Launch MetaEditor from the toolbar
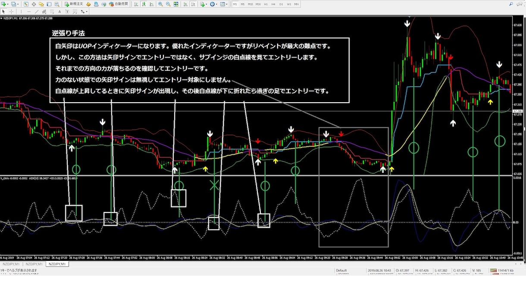Image resolution: width=526 pixels, height=285 pixels. 88,4
